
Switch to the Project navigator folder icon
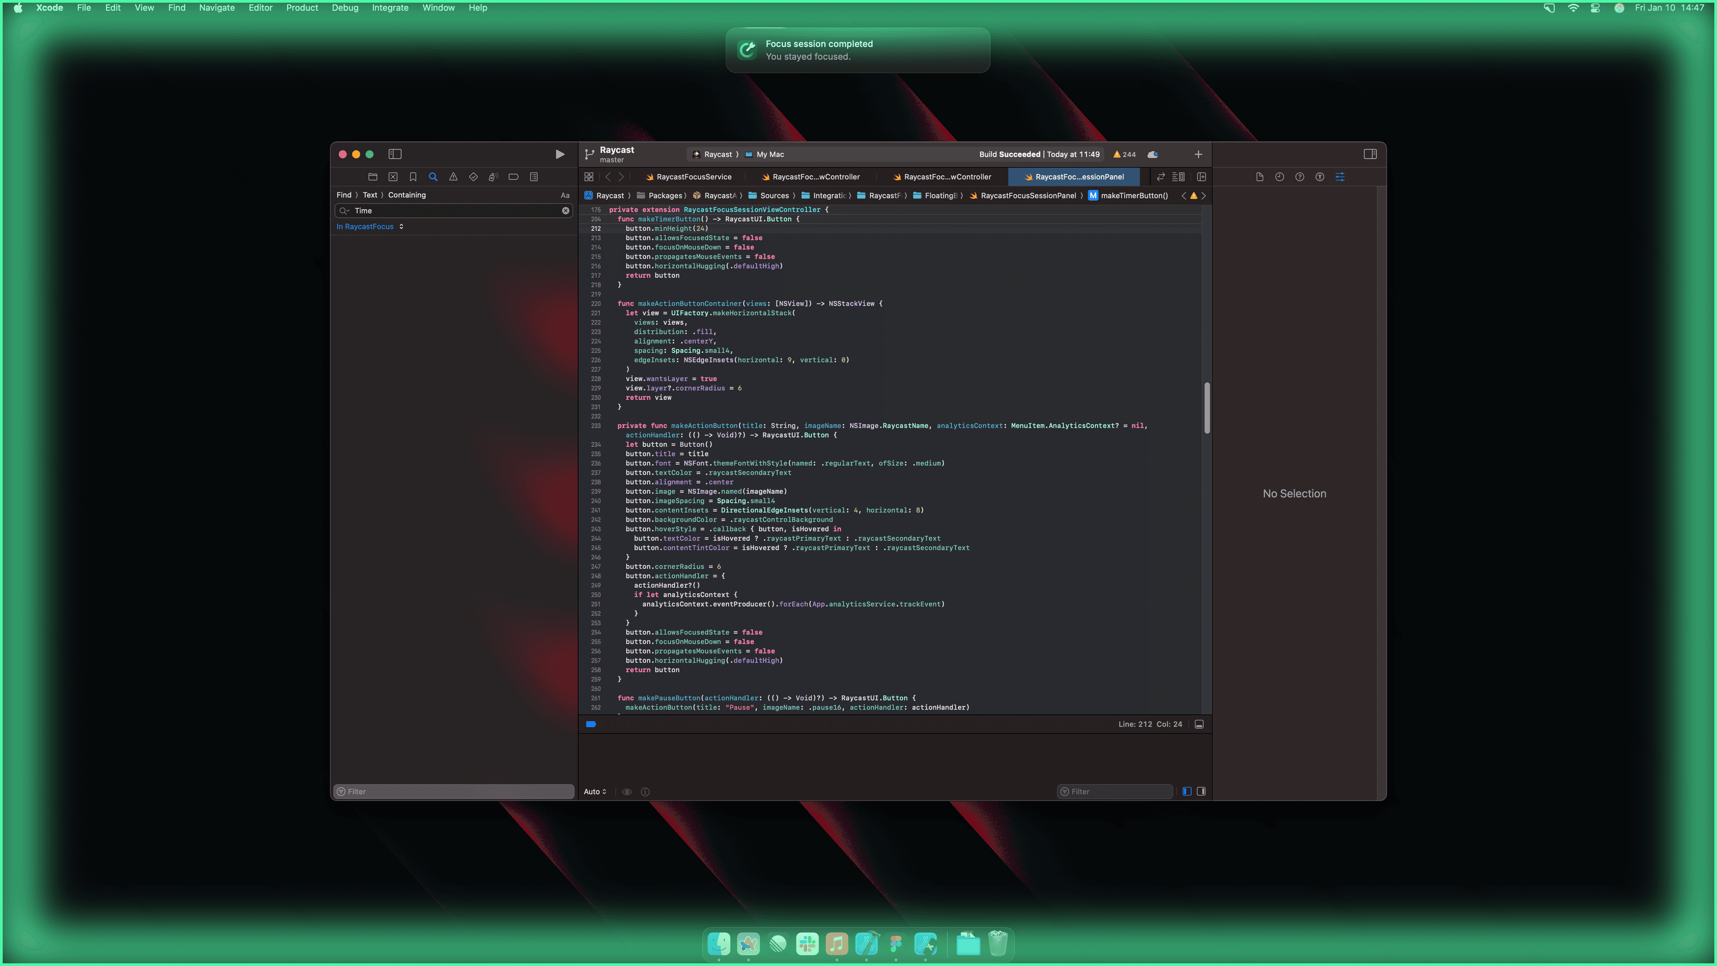[x=372, y=177]
